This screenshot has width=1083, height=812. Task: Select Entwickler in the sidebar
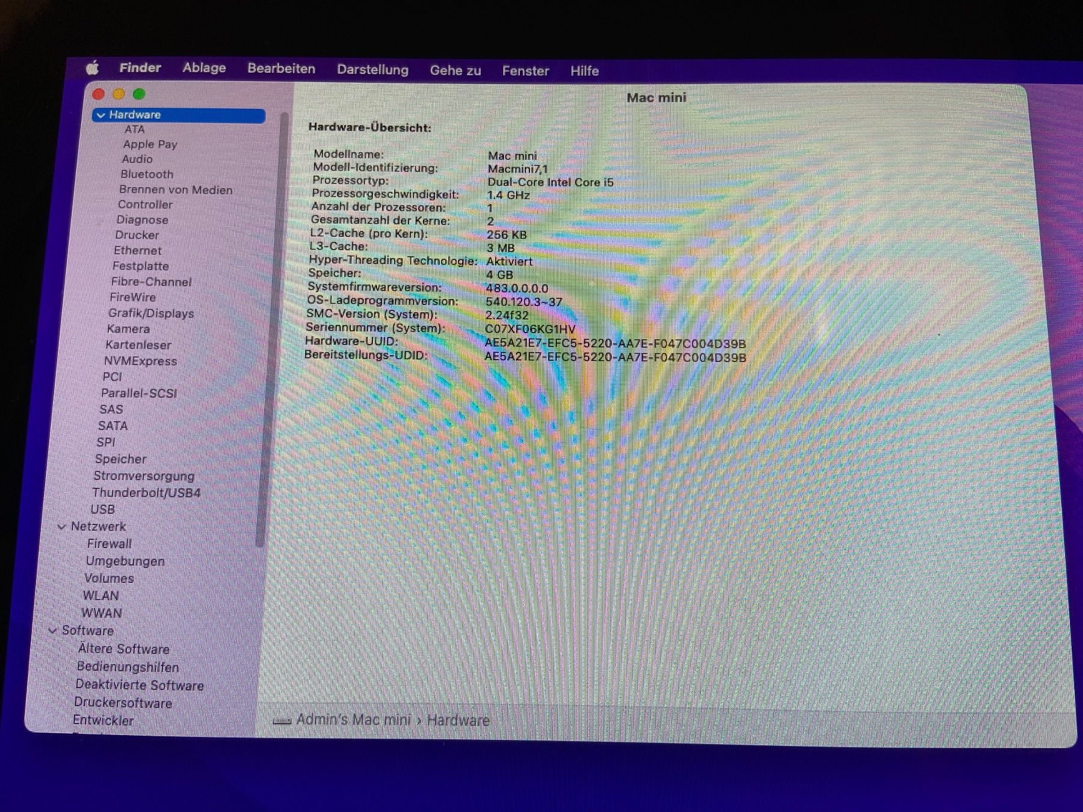coord(103,720)
